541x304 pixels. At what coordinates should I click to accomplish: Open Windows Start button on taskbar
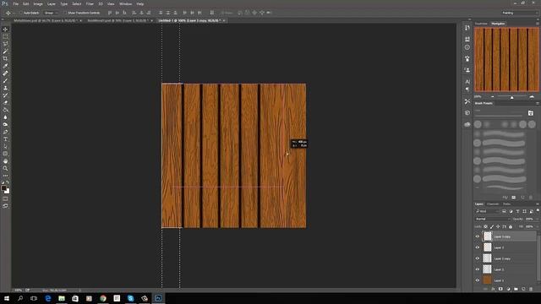click(7, 298)
